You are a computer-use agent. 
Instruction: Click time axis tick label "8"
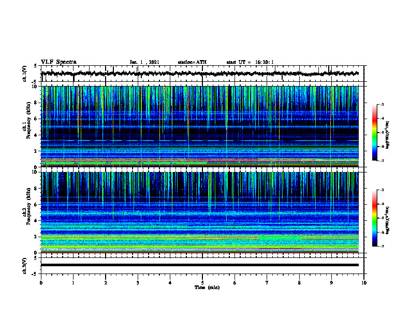299,283
